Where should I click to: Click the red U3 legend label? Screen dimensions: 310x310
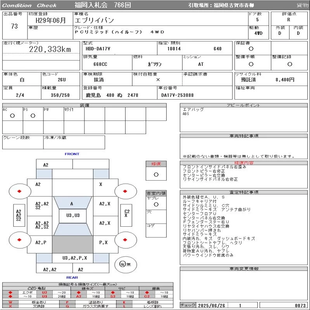[x=45, y=296]
